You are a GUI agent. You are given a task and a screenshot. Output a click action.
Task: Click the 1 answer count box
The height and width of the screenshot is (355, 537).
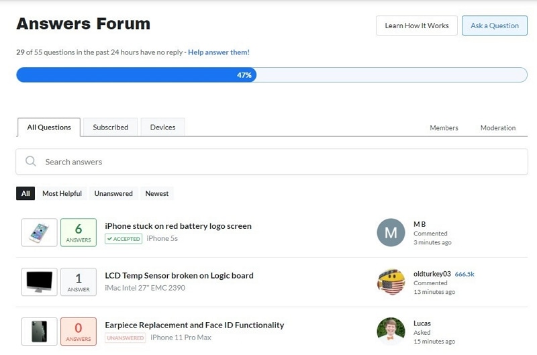[79, 282]
